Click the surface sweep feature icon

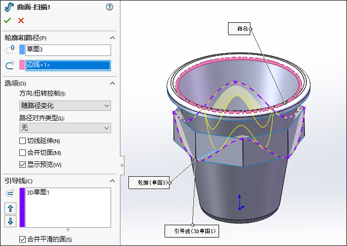(x=9, y=7)
